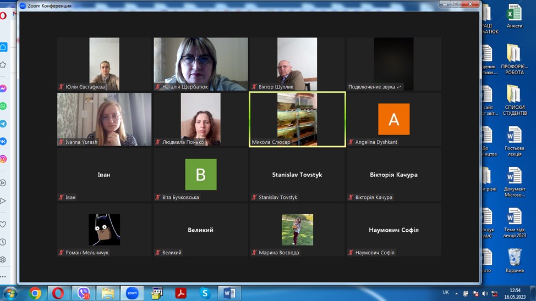Screen dimensions: 536x301
Task: Click muted microphone icon next to Ivanna Yurash
Action: point(62,142)
